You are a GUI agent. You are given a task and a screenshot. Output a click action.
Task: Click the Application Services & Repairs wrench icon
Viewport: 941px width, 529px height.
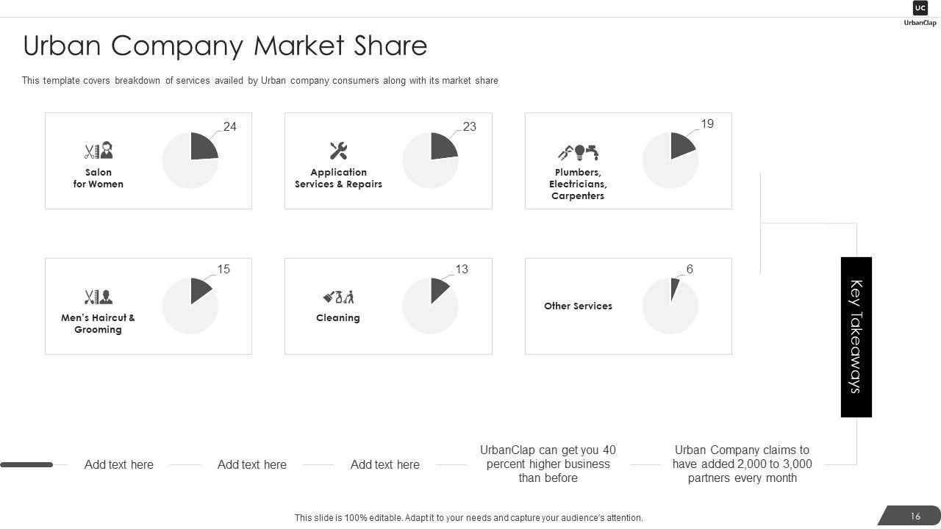tap(338, 151)
